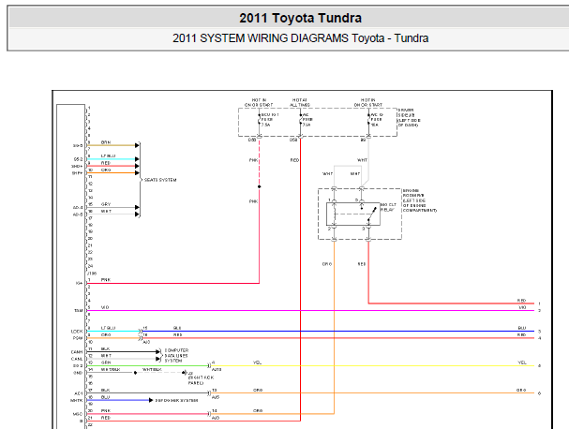Click the splice dot on the PNK wire
Image resolution: width=569 pixels, height=429 pixels.
coord(259,186)
